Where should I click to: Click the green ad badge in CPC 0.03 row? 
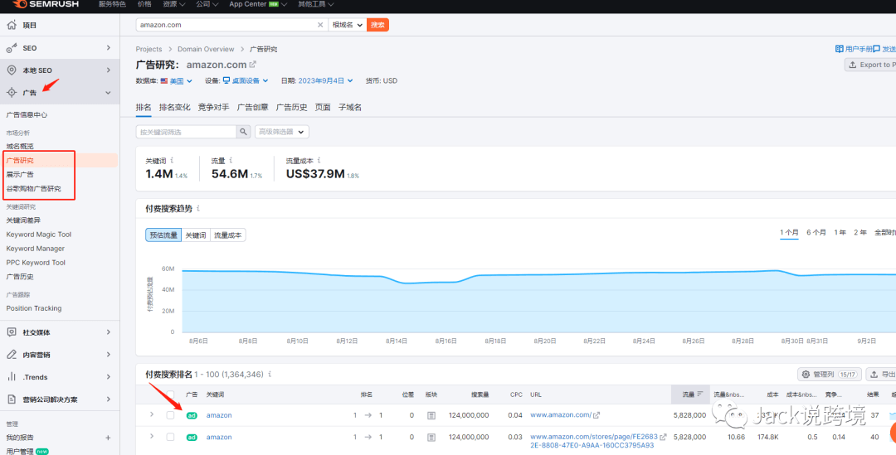coord(192,438)
